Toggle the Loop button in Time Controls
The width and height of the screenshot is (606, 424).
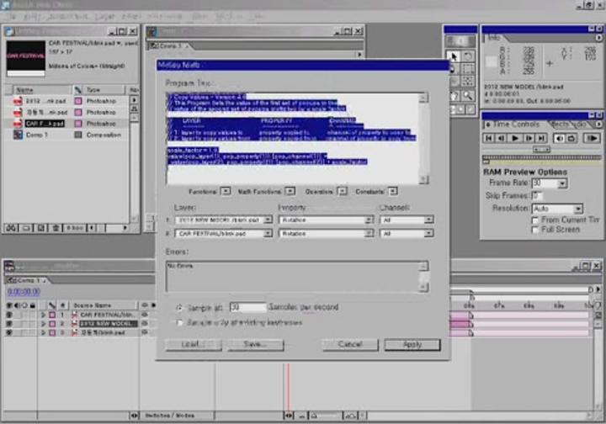click(x=571, y=138)
